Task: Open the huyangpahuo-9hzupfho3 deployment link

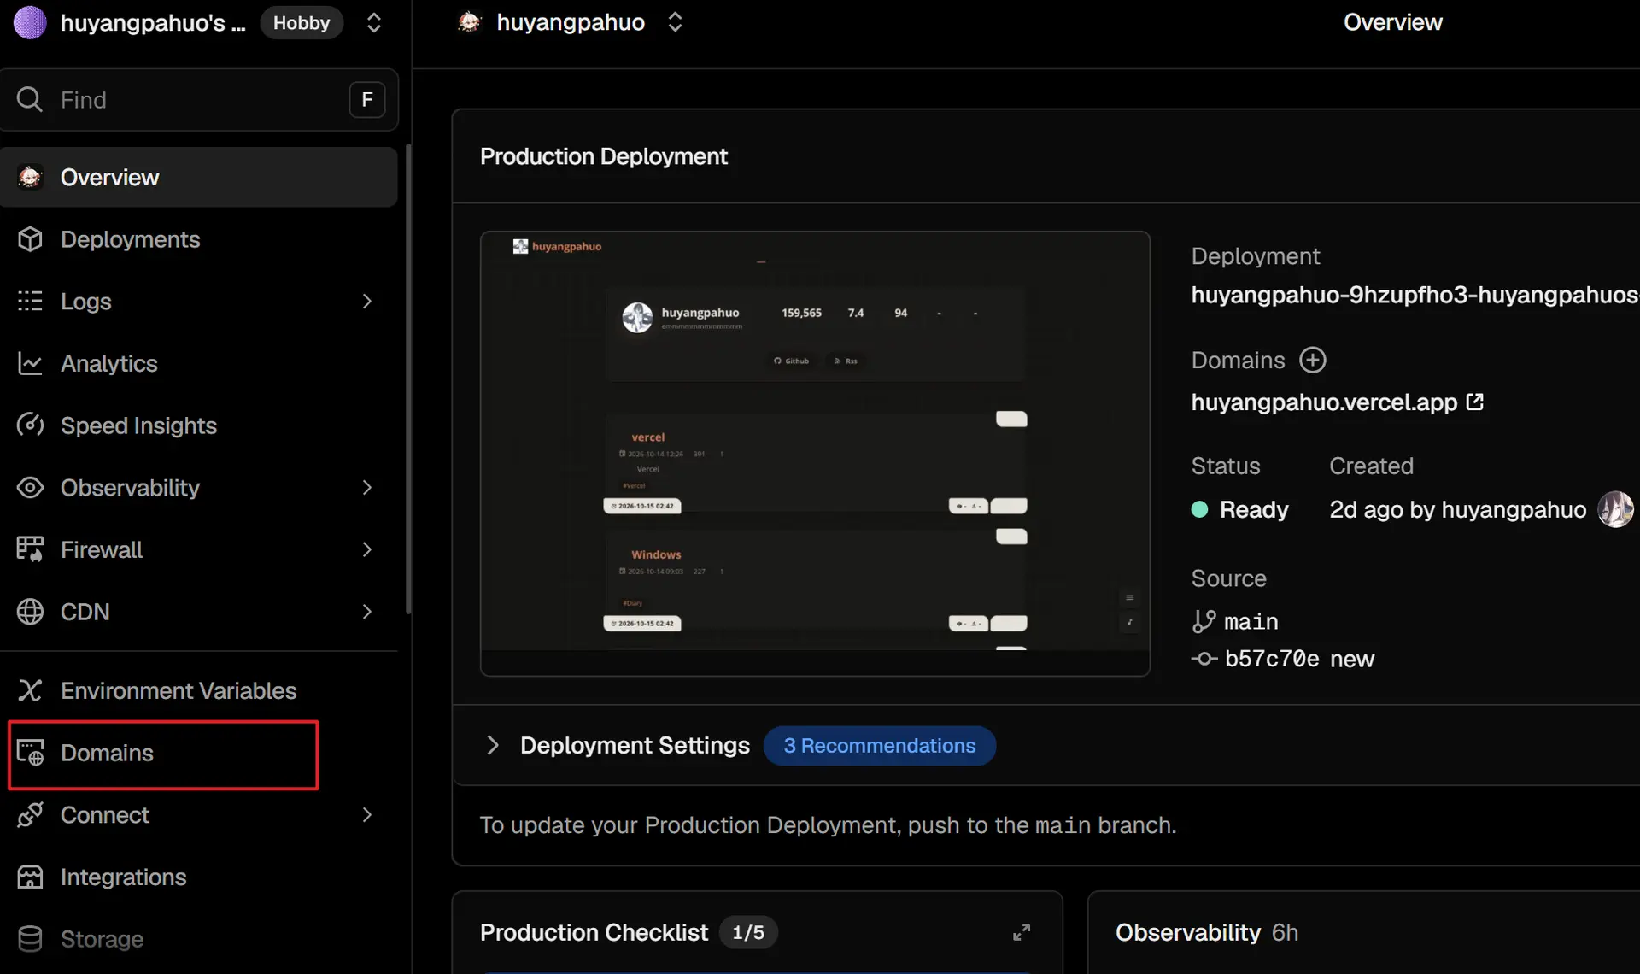Action: (1414, 295)
